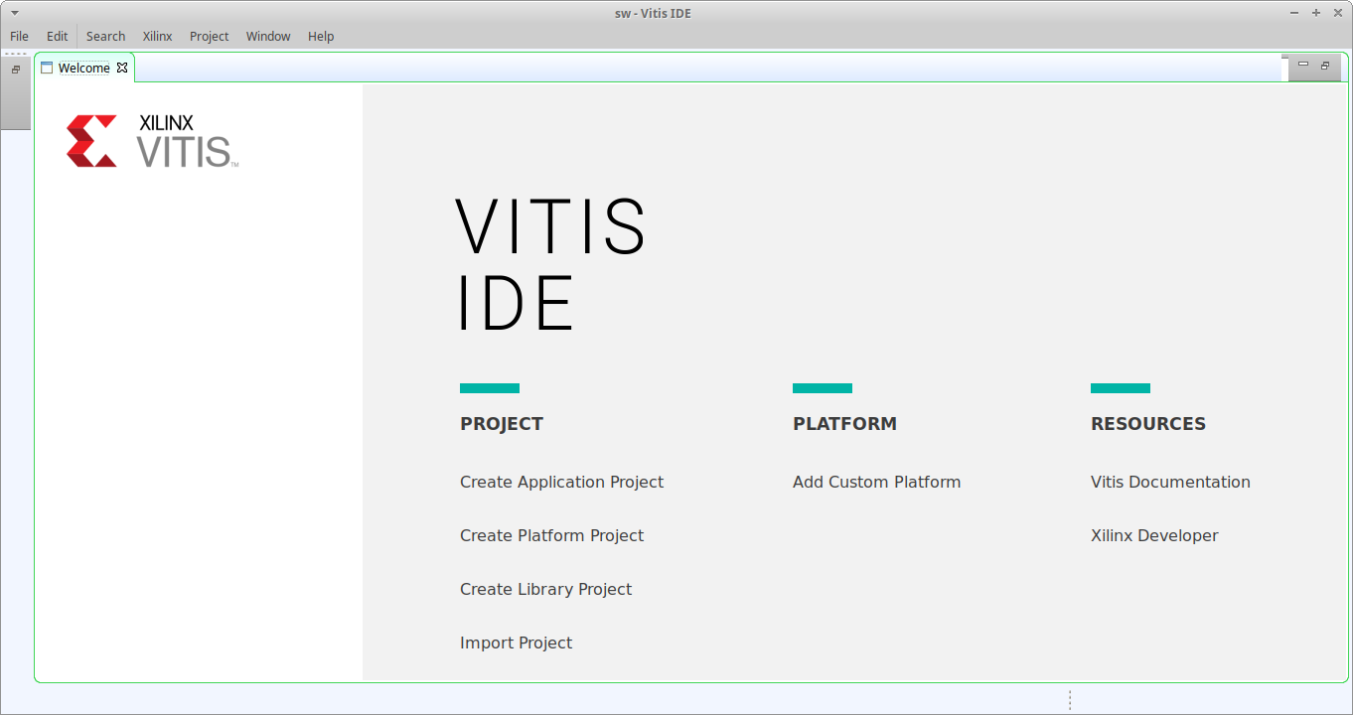Restore the collapsed left side panel
The width and height of the screenshot is (1353, 715).
coord(16,70)
